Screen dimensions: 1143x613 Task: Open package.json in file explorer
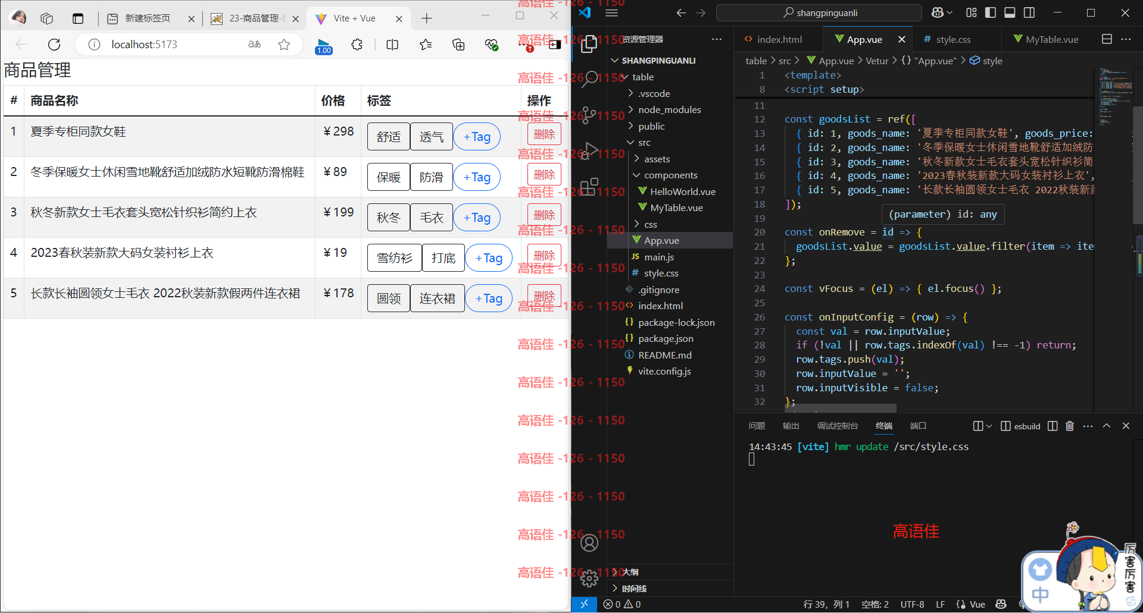coord(670,338)
